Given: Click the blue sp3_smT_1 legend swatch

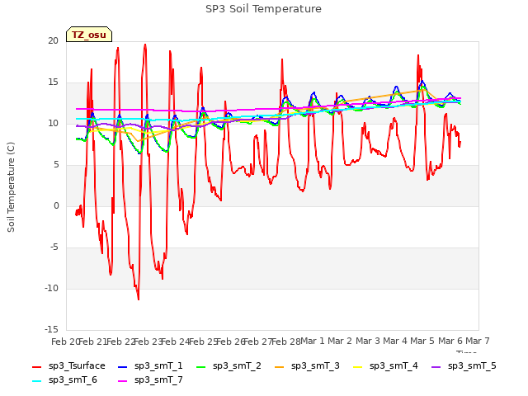Looking at the screenshot, I should click(123, 366).
